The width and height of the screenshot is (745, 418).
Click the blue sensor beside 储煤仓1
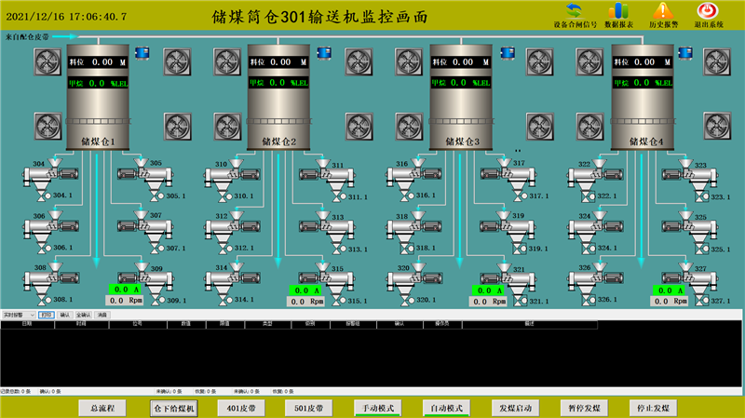(143, 54)
